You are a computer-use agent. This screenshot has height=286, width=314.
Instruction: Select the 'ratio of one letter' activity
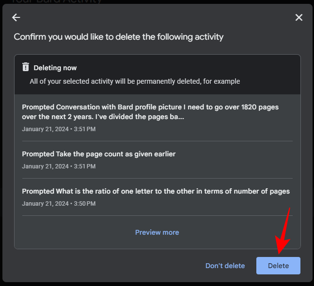(x=156, y=191)
